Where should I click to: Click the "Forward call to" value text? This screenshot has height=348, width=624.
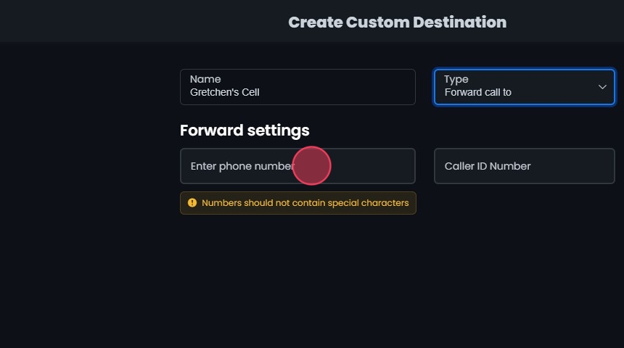tap(478, 93)
